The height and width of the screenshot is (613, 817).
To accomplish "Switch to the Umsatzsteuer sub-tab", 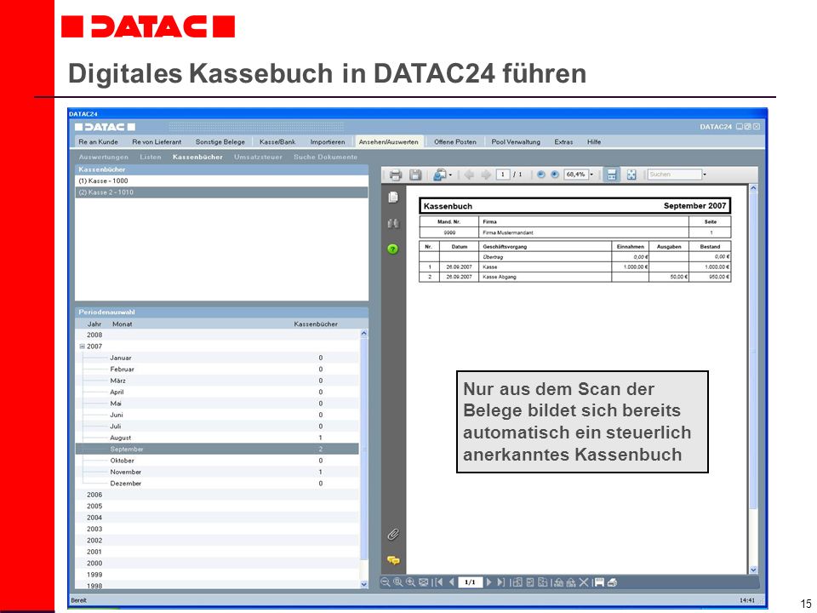I will 258,157.
